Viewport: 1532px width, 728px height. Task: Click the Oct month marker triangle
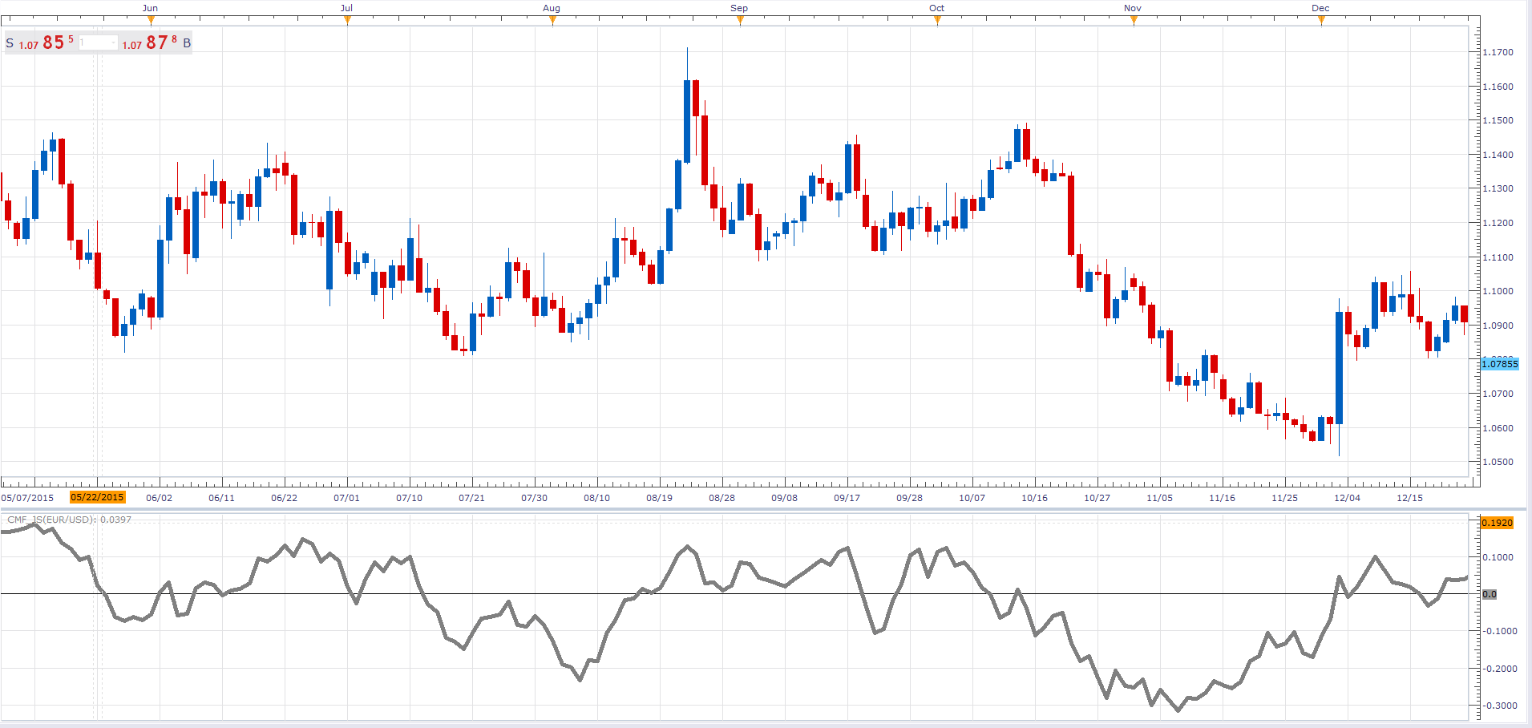pyautogui.click(x=937, y=20)
